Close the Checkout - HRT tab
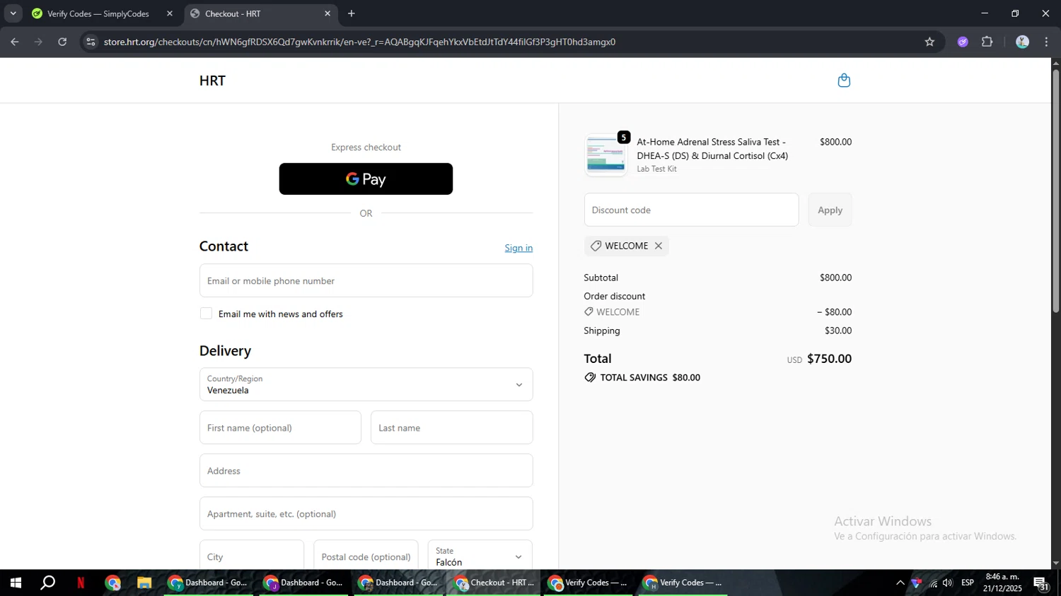The image size is (1061, 596). pos(327,13)
